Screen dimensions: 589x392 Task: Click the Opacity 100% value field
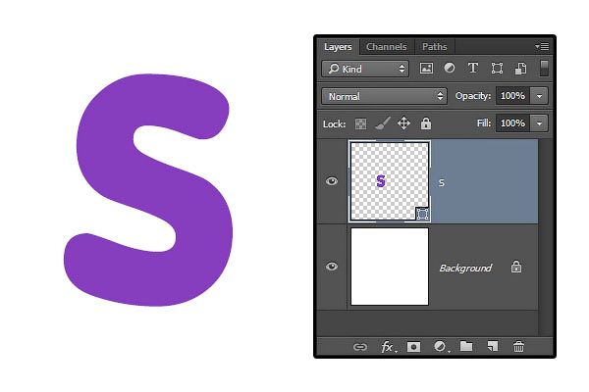(x=512, y=96)
